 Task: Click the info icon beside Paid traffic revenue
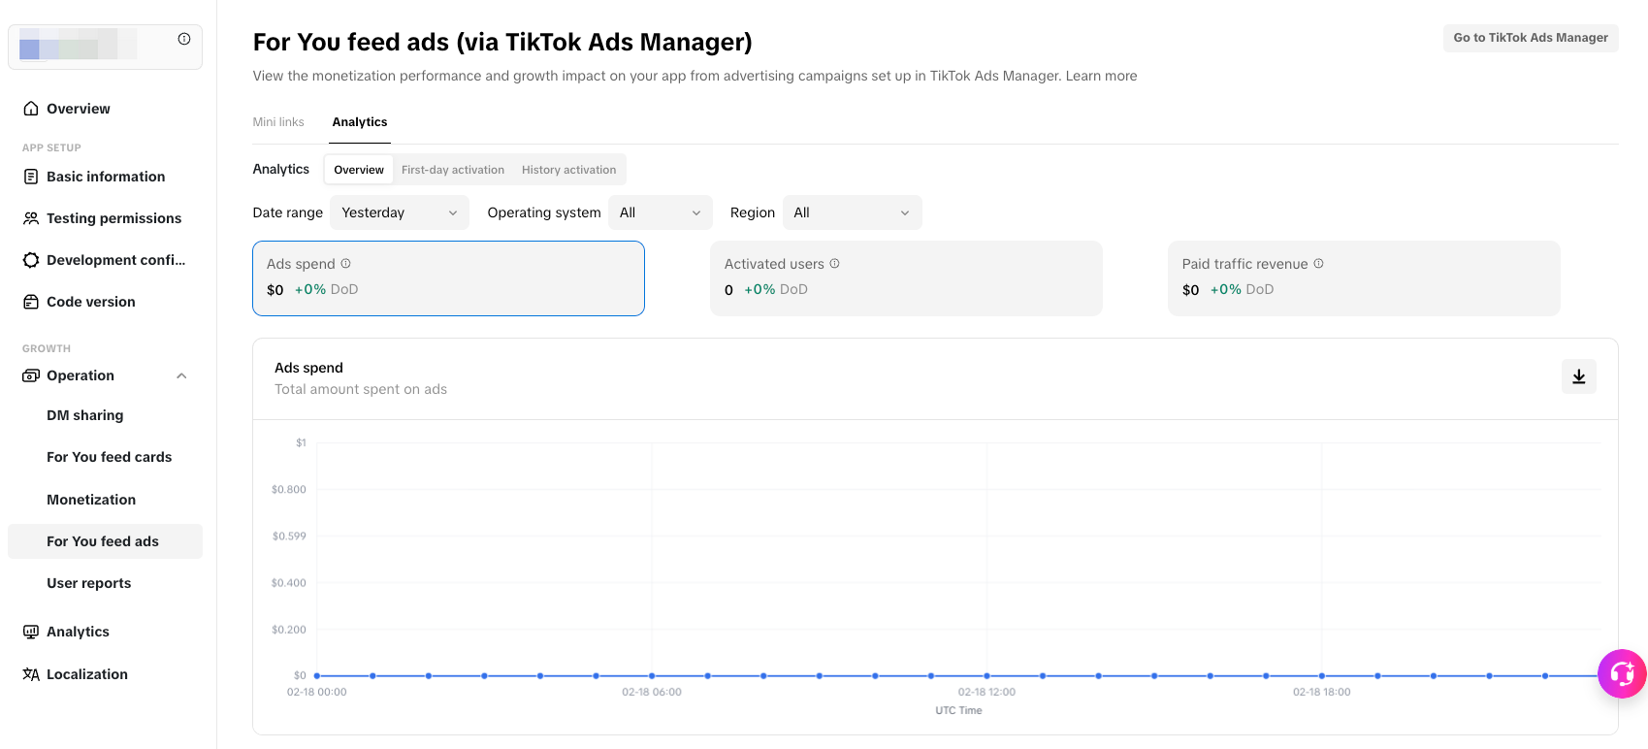tap(1318, 264)
